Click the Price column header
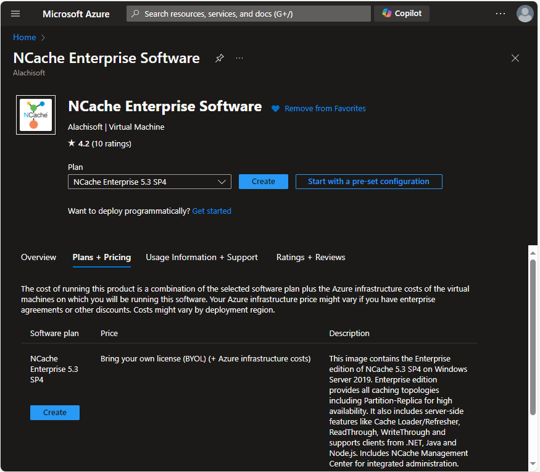The image size is (540, 472). coord(109,334)
